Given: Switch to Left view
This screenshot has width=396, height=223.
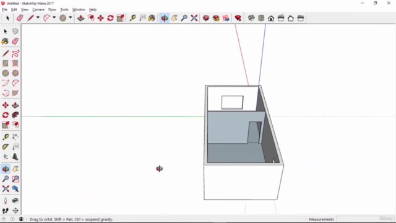Looking at the screenshot, I should click(301, 18).
